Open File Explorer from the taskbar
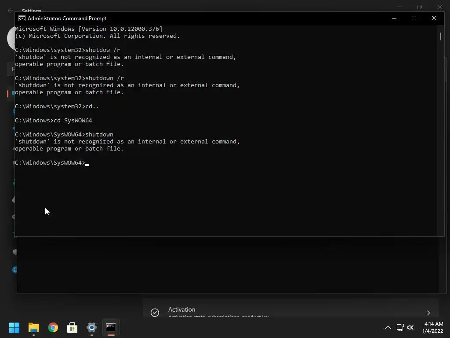 33,327
